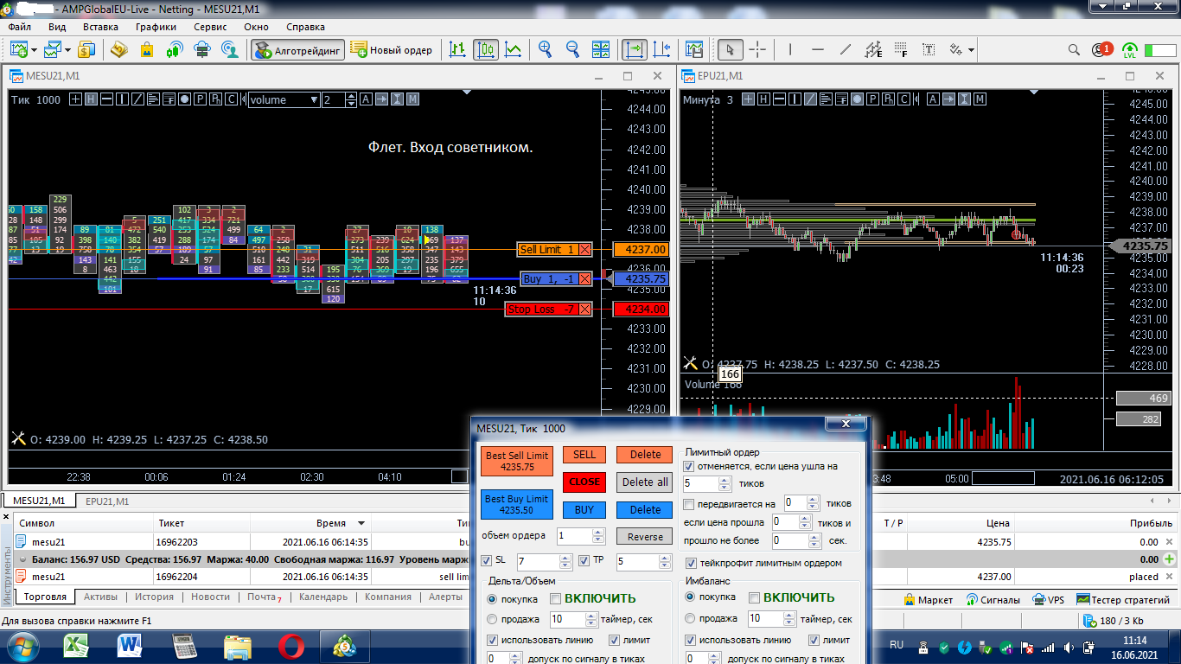The height and width of the screenshot is (664, 1181).
Task: Open the new chart dropdown arrow
Action: pos(33,50)
